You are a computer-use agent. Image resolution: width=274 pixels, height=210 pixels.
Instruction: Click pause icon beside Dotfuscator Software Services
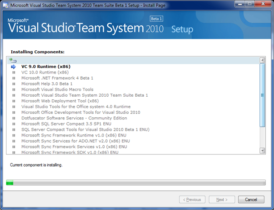(14, 118)
